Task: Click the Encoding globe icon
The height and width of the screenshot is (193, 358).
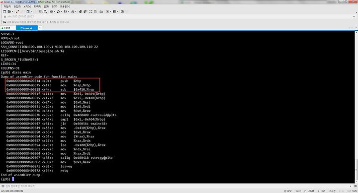Action: tap(65, 11)
